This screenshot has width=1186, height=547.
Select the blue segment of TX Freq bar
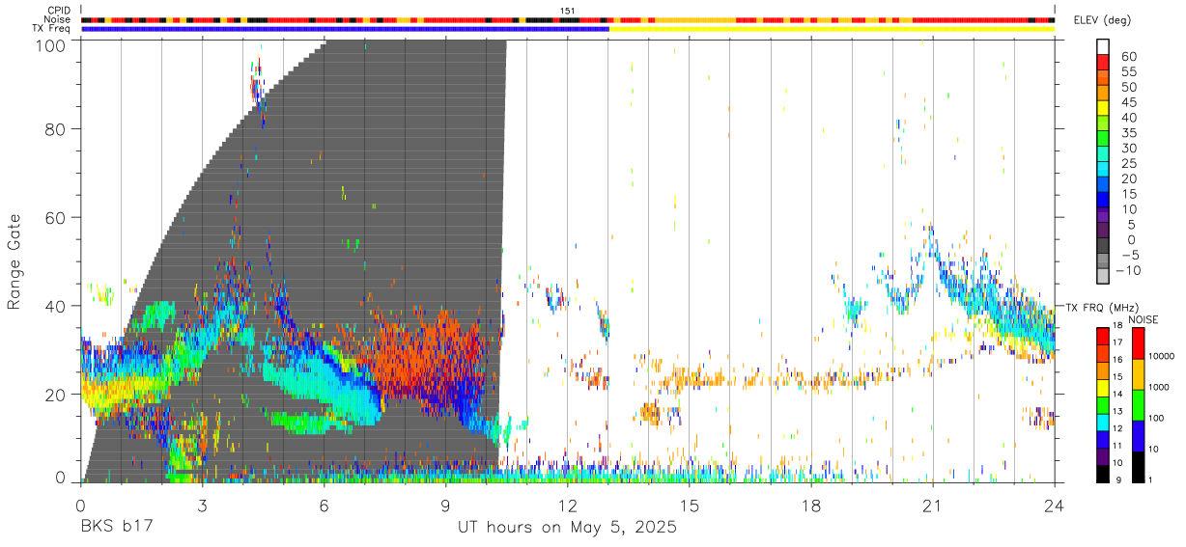tap(345, 29)
